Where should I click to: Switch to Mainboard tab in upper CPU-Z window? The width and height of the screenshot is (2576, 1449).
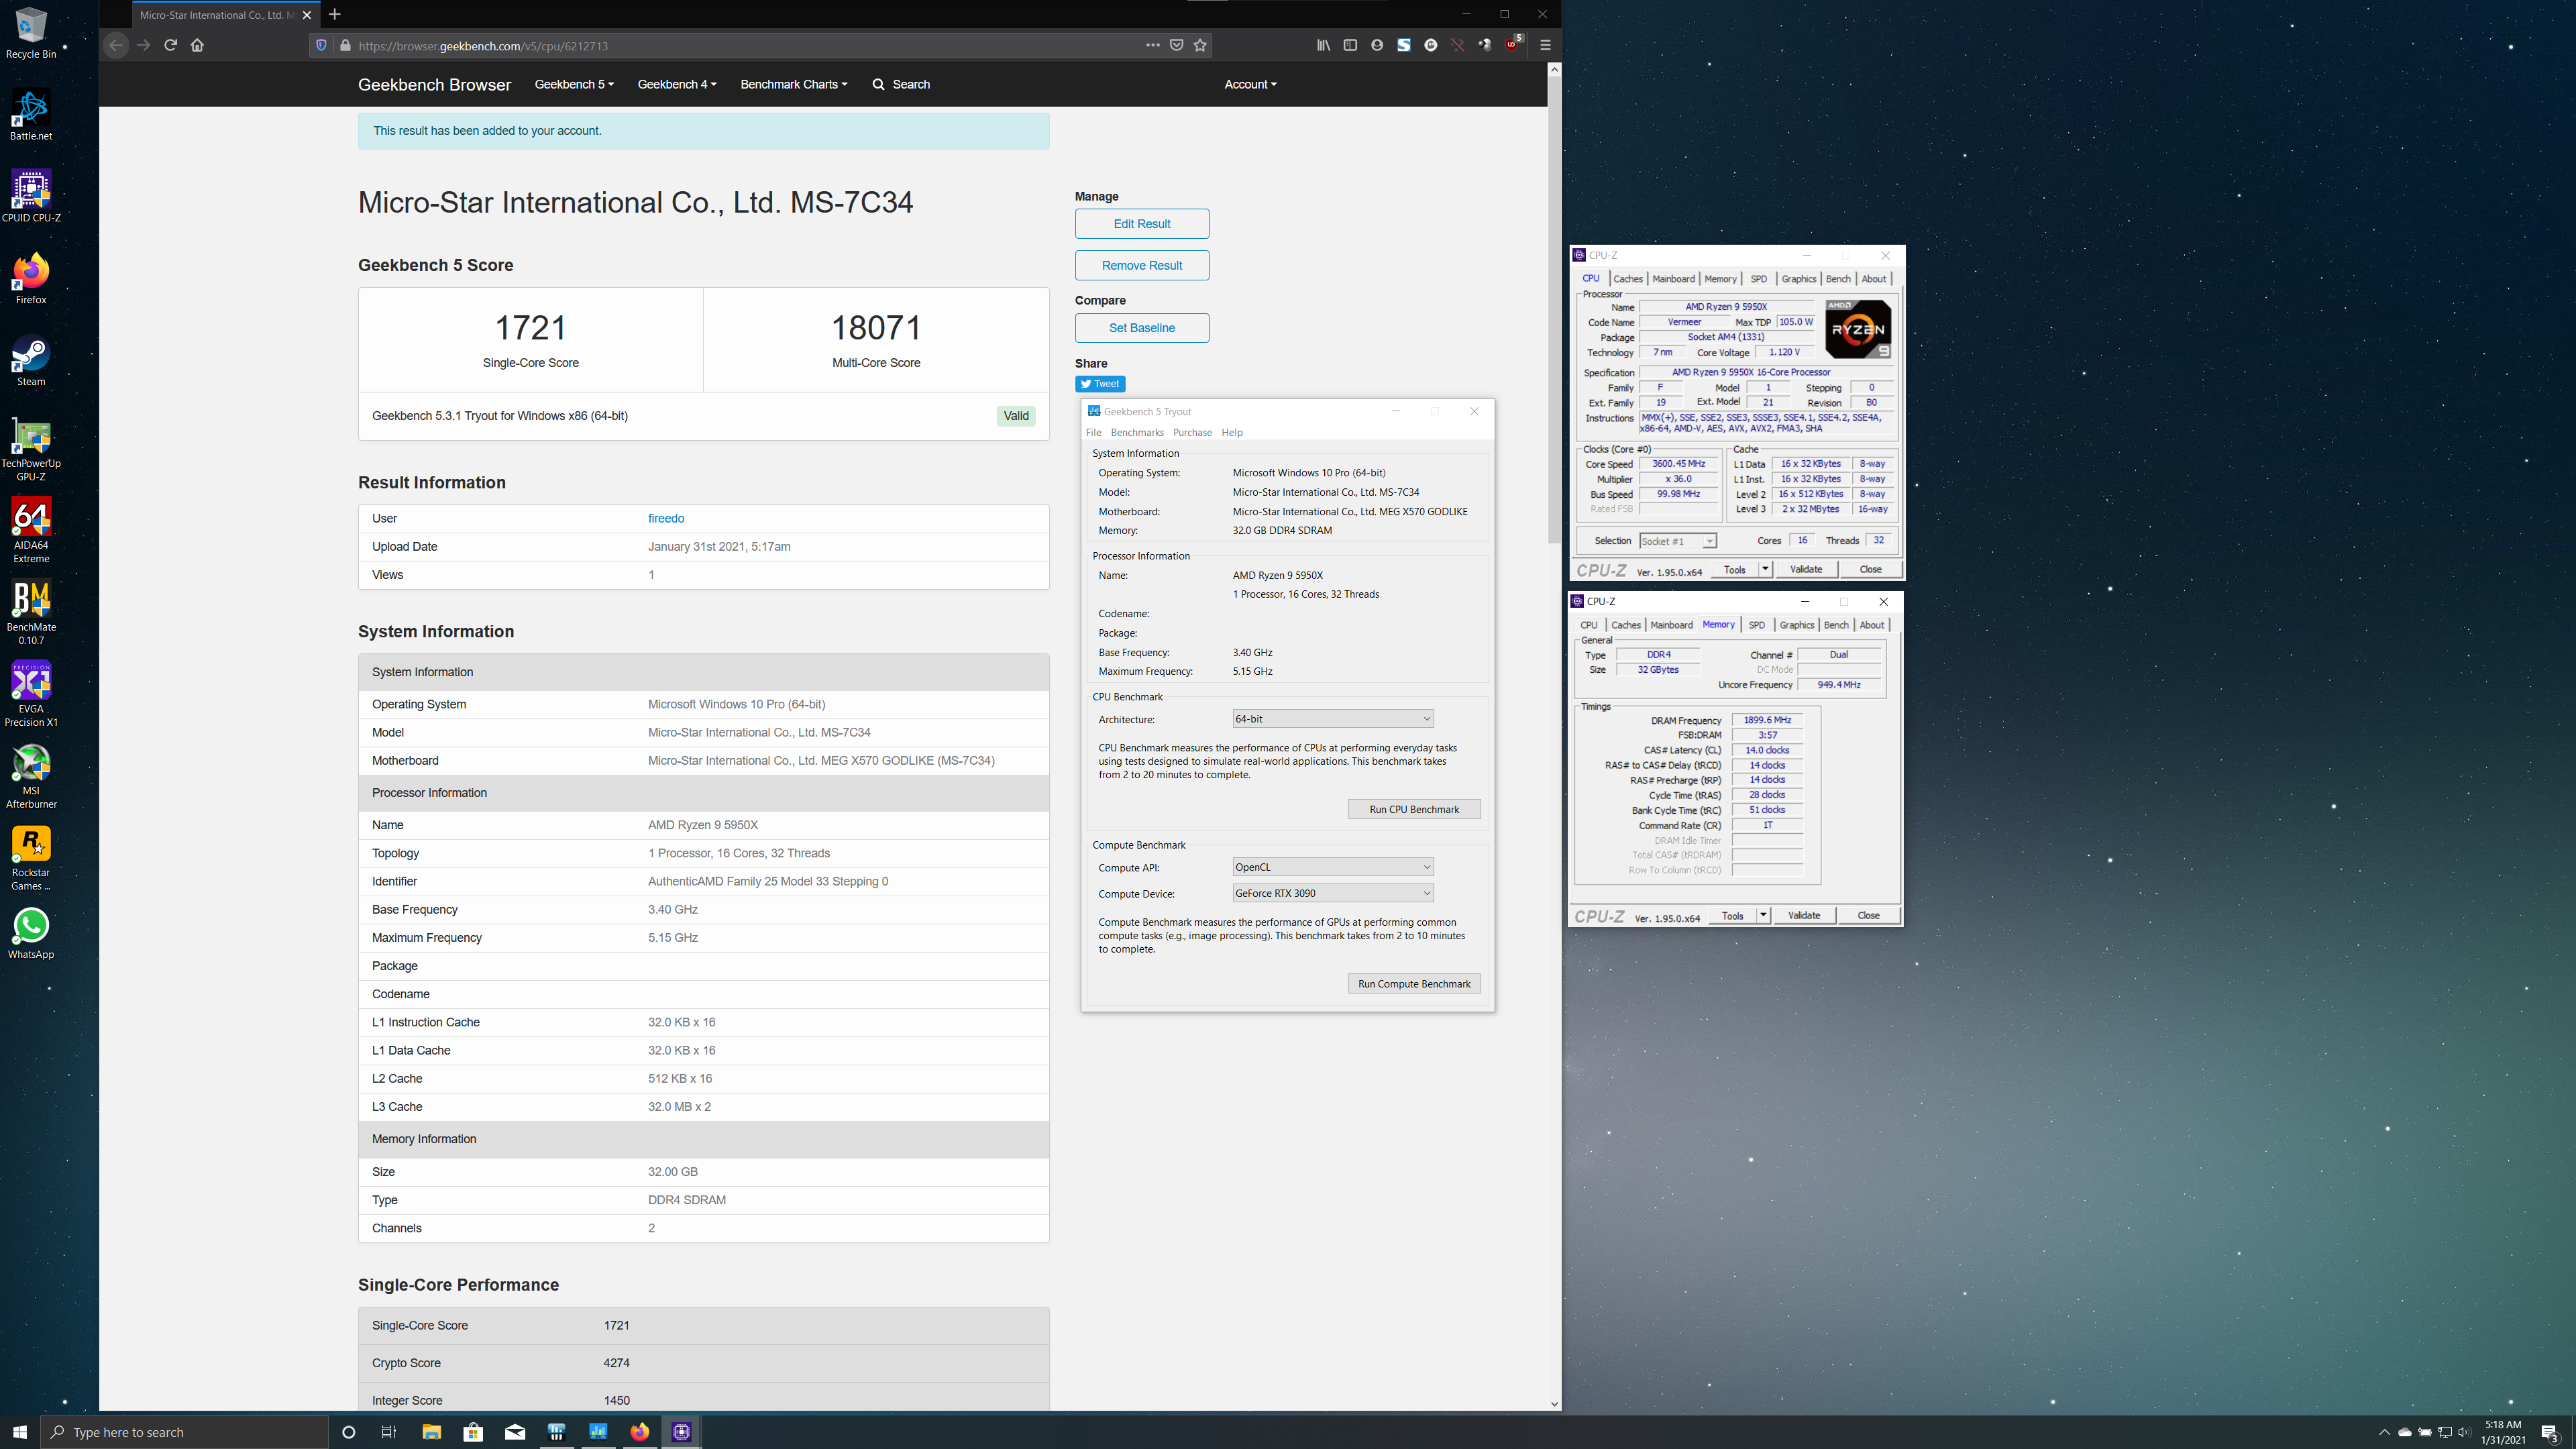pos(1673,279)
